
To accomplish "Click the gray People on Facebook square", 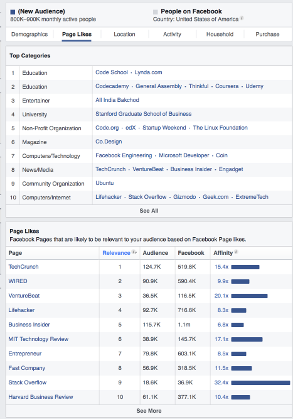I will [x=156, y=12].
